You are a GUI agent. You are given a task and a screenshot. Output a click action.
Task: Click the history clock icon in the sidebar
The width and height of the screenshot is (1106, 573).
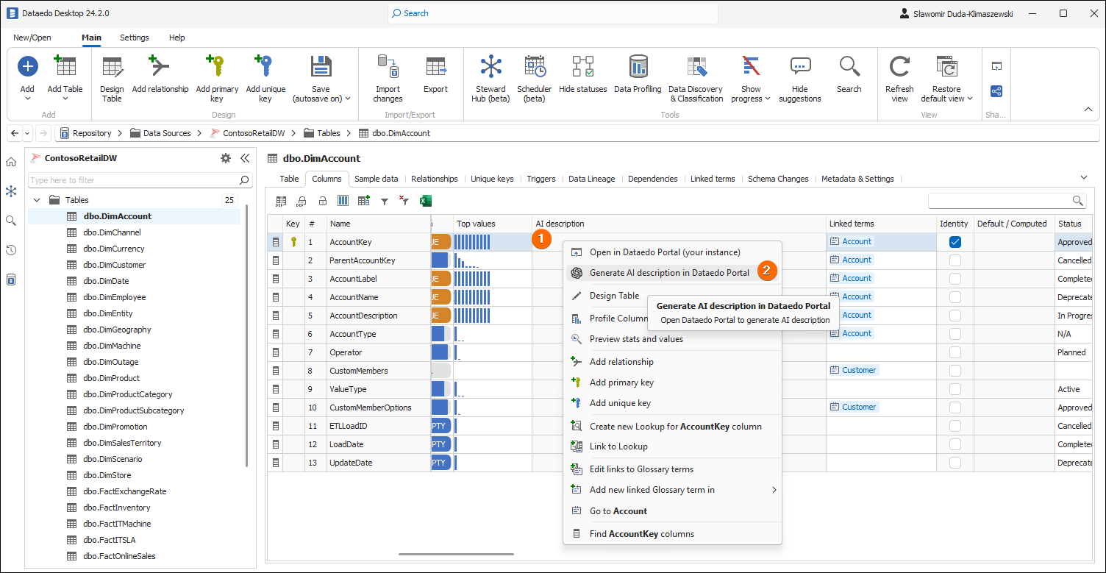pos(11,250)
